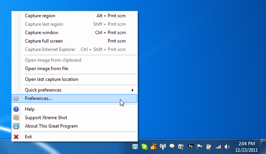Image resolution: width=266 pixels, height=154 pixels.
Task: Click the network signal bars icon
Action: [x=218, y=147]
